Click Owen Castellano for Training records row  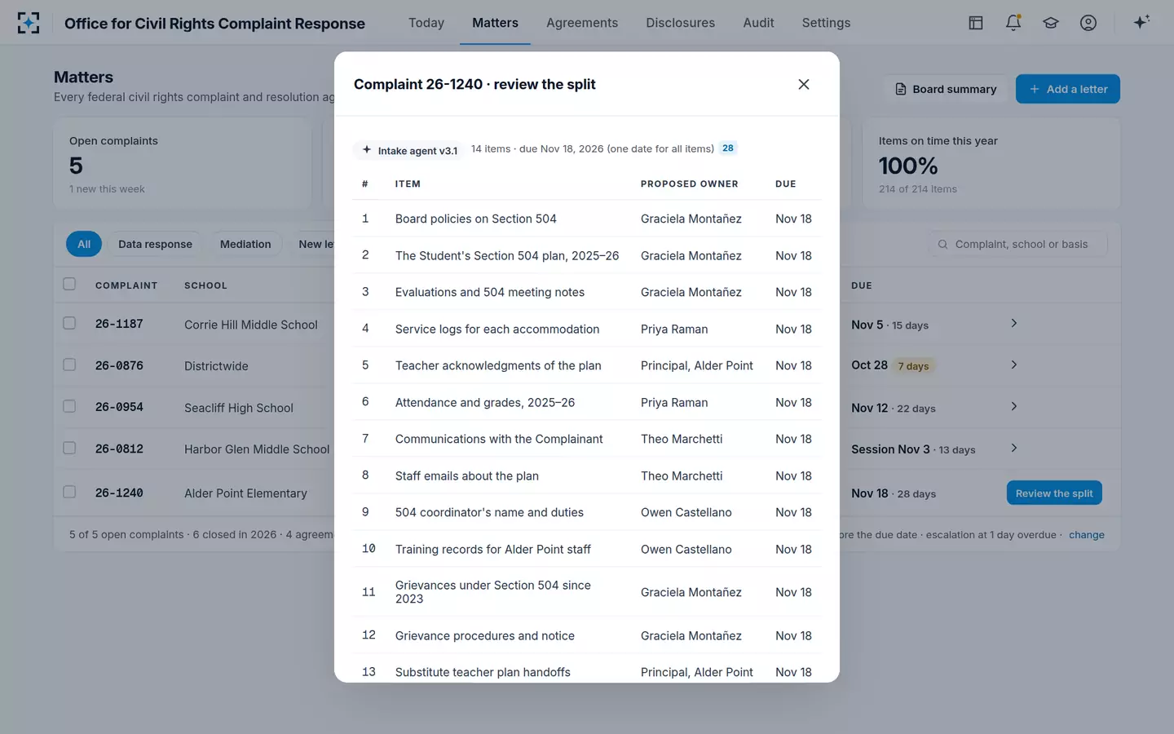coord(686,549)
